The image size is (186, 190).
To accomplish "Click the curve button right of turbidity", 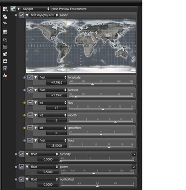I will click(134, 154).
